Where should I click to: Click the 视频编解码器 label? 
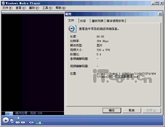pyautogui.click(x=80, y=66)
